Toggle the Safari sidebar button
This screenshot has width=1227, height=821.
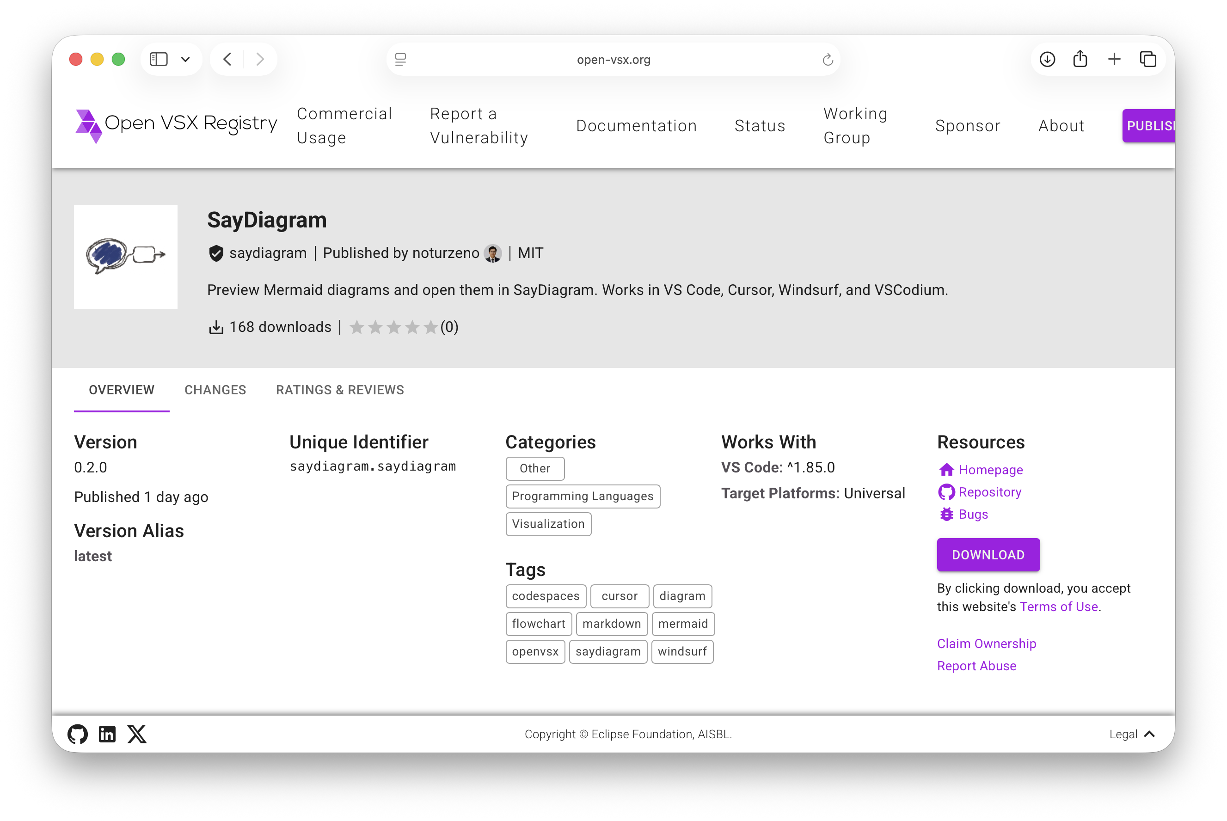pyautogui.click(x=159, y=59)
